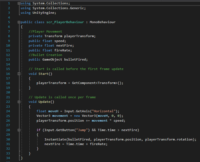
Task: Collapse the Start() method block
Action: pyautogui.click(x=19, y=74)
